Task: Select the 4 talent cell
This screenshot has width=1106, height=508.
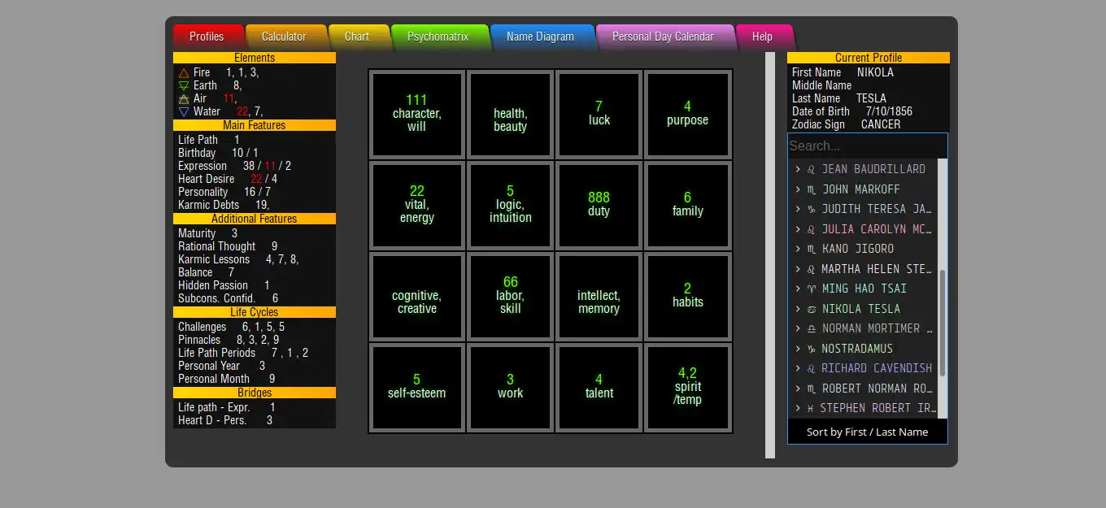Action: pos(599,387)
